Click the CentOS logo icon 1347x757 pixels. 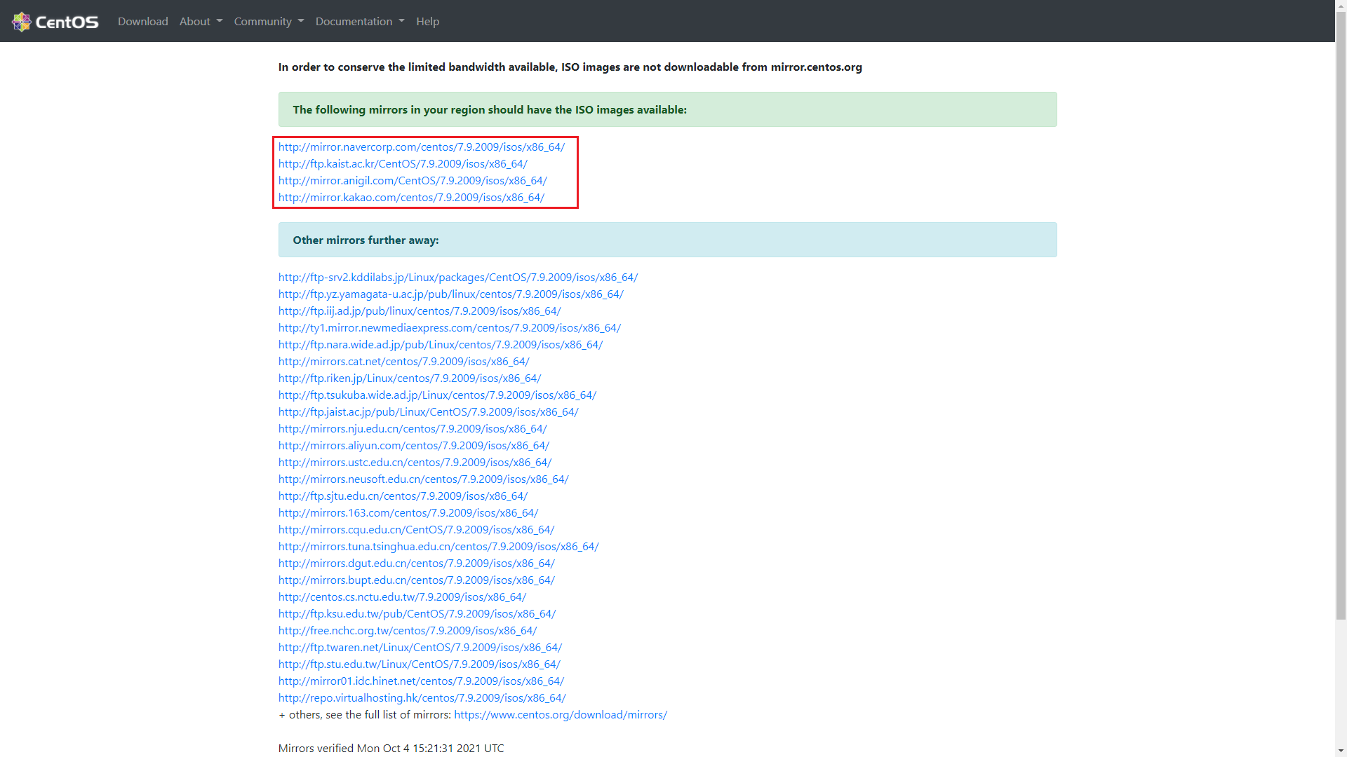point(22,22)
